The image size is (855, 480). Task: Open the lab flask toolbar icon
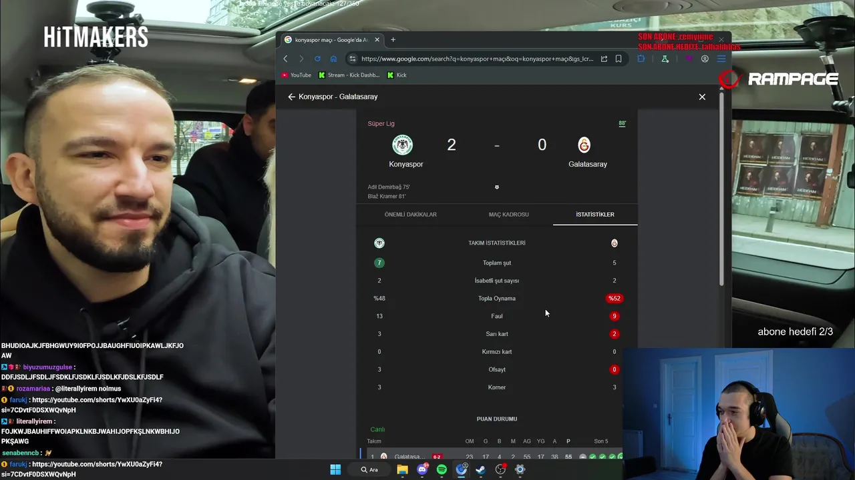pyautogui.click(x=665, y=59)
